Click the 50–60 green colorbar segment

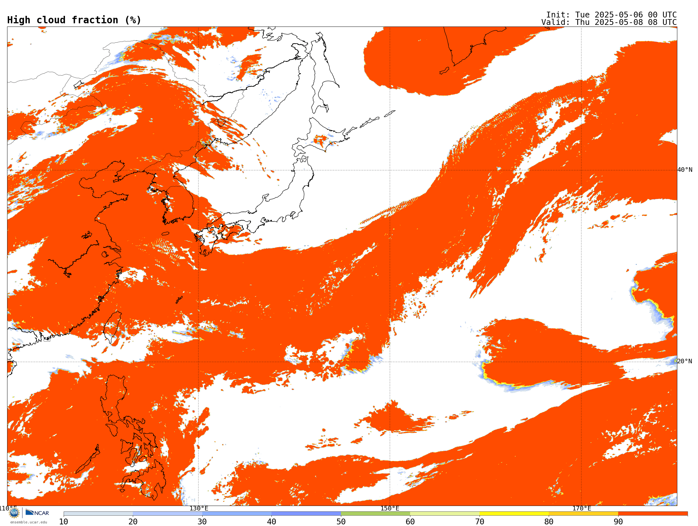pos(375,514)
